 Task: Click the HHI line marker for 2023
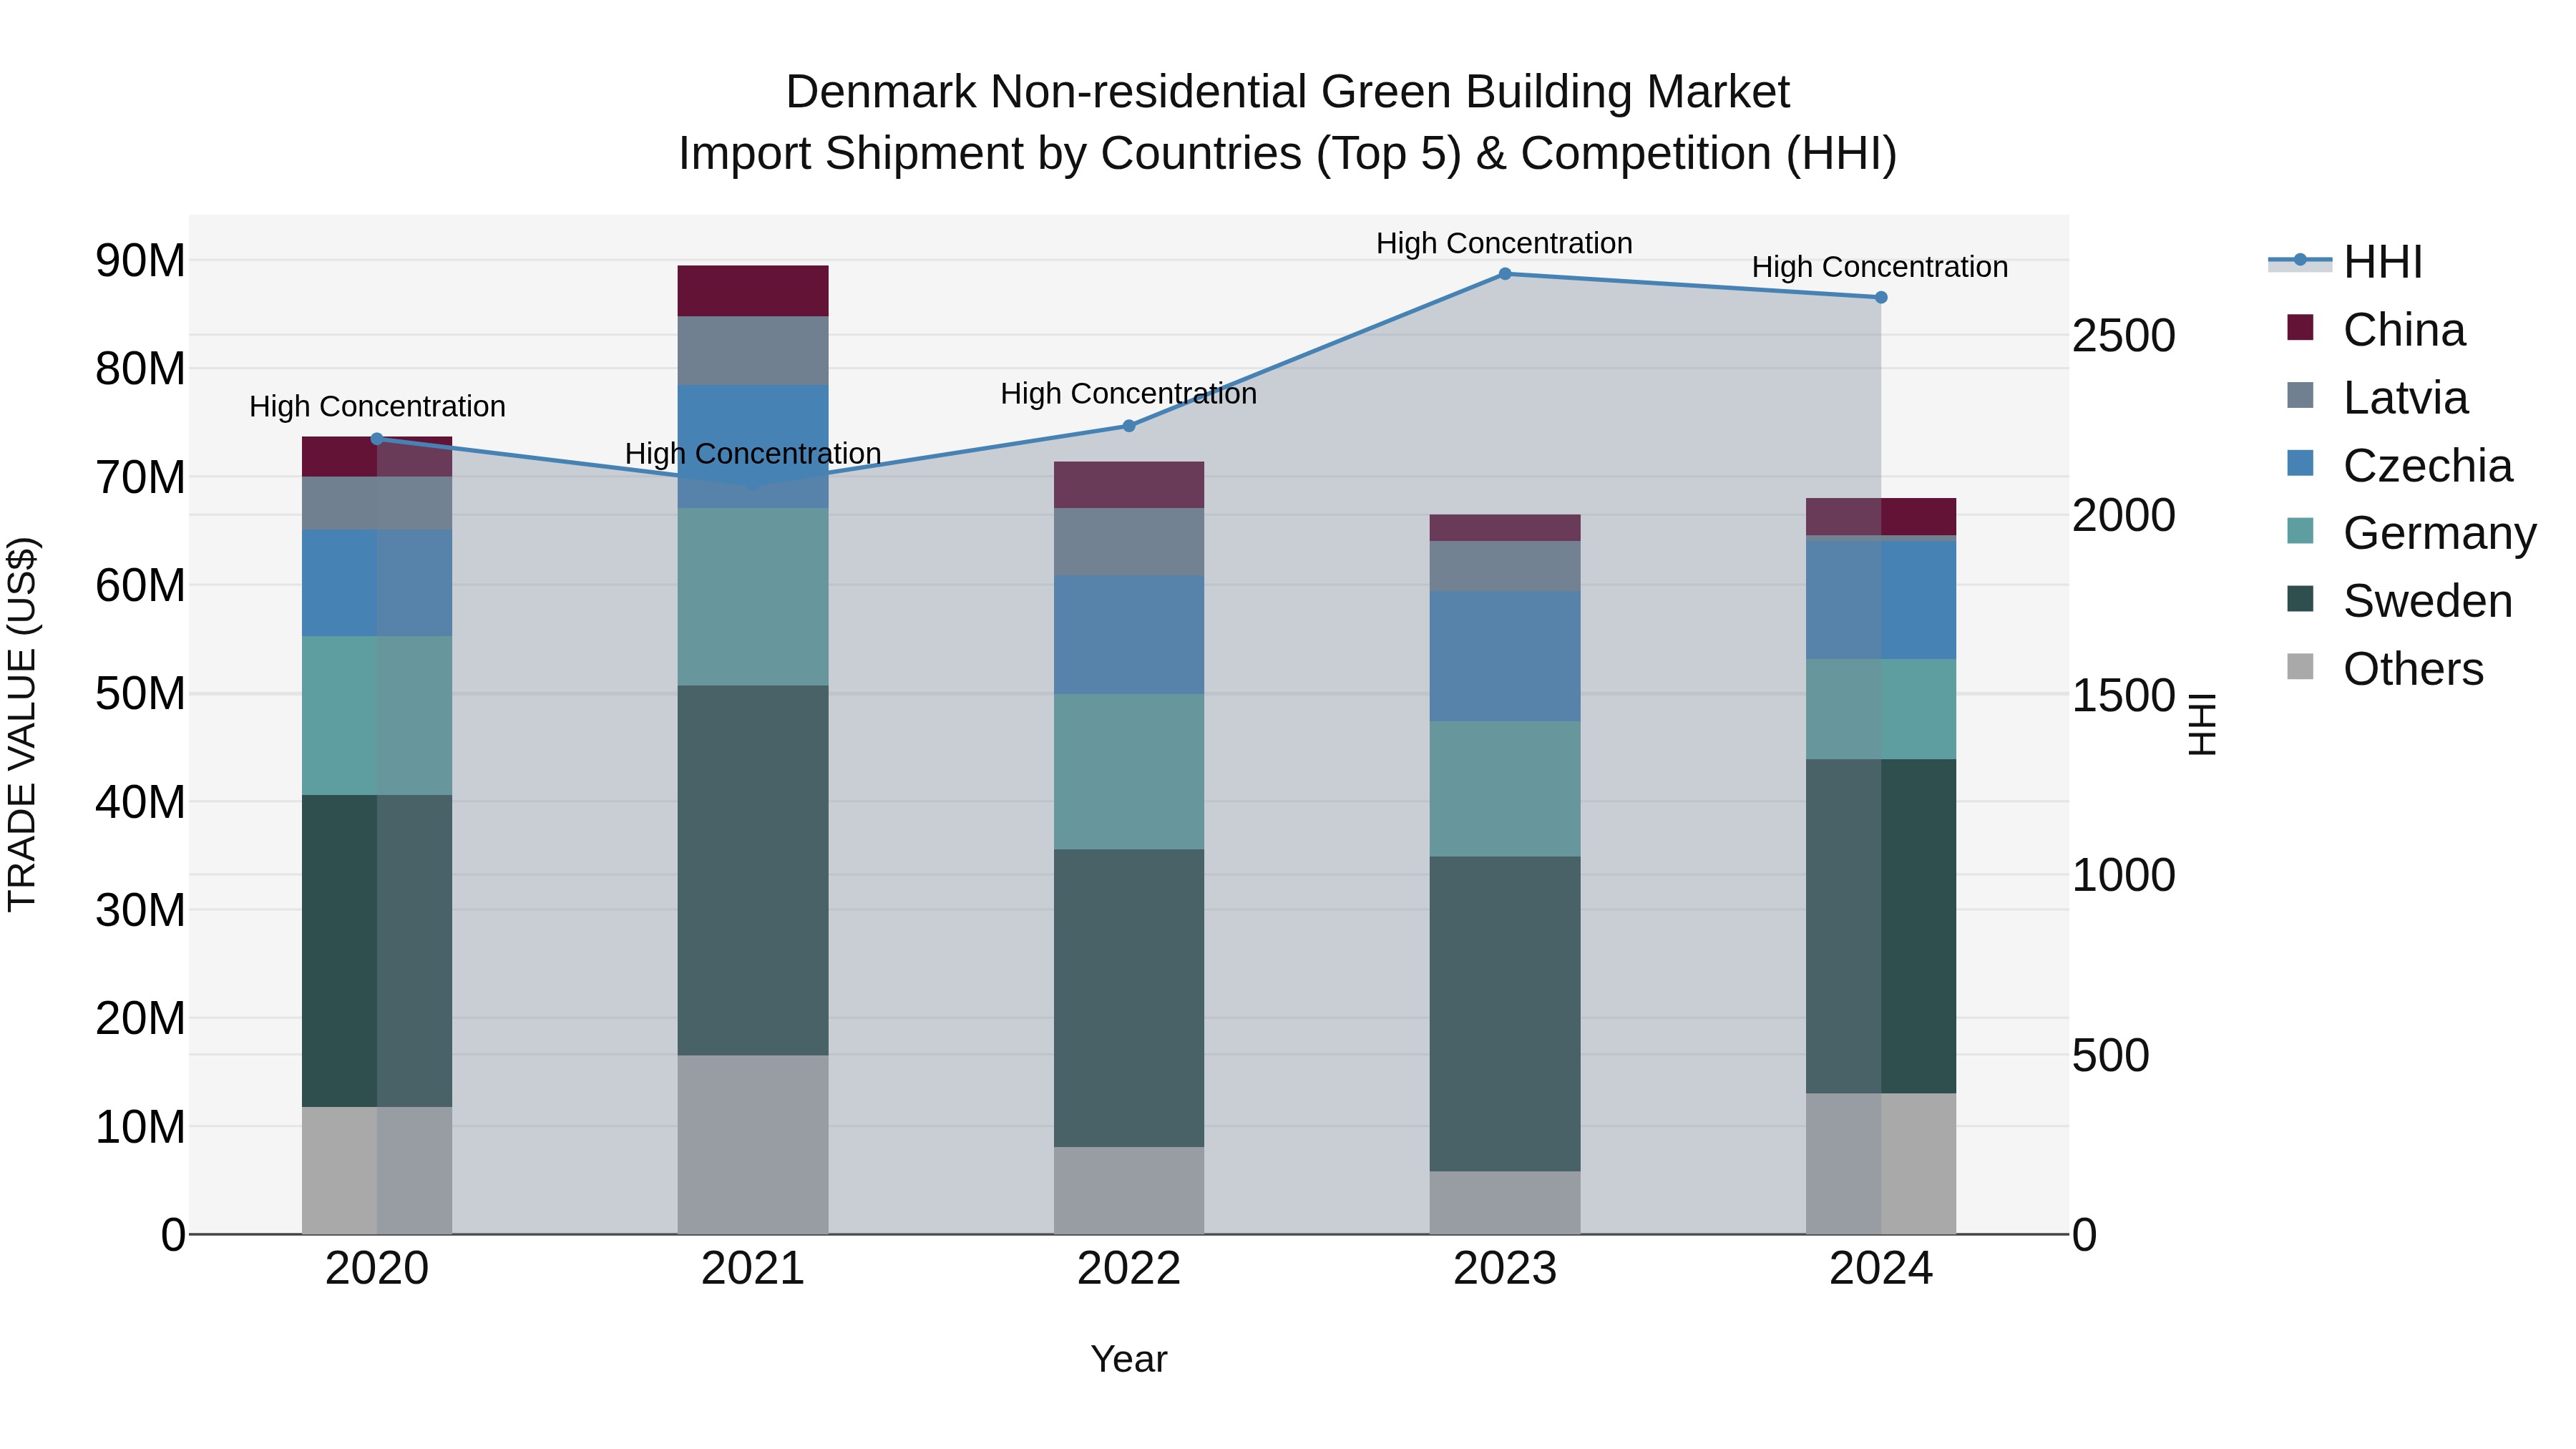coord(1505,274)
